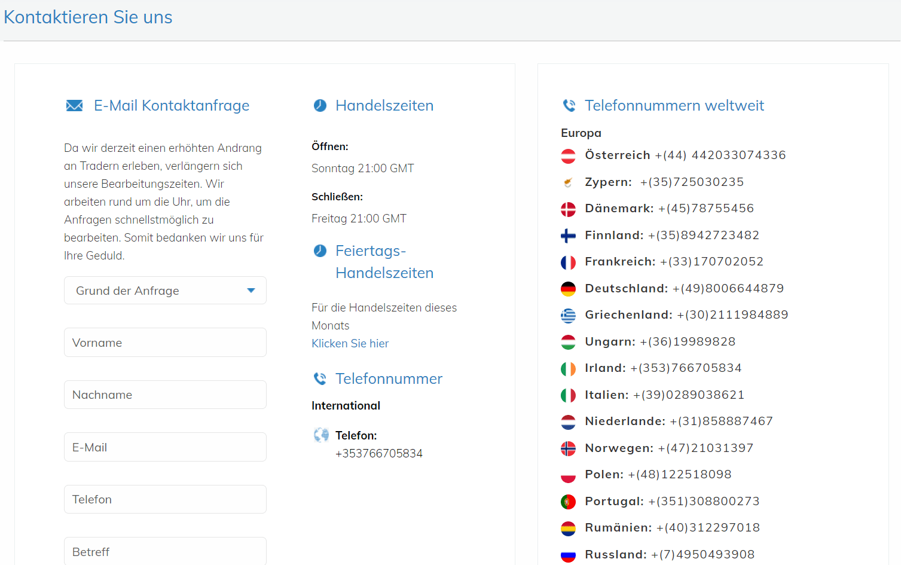Viewport: 901px width, 565px height.
Task: Click Niederlande number +(31)858887467
Action: coord(722,421)
